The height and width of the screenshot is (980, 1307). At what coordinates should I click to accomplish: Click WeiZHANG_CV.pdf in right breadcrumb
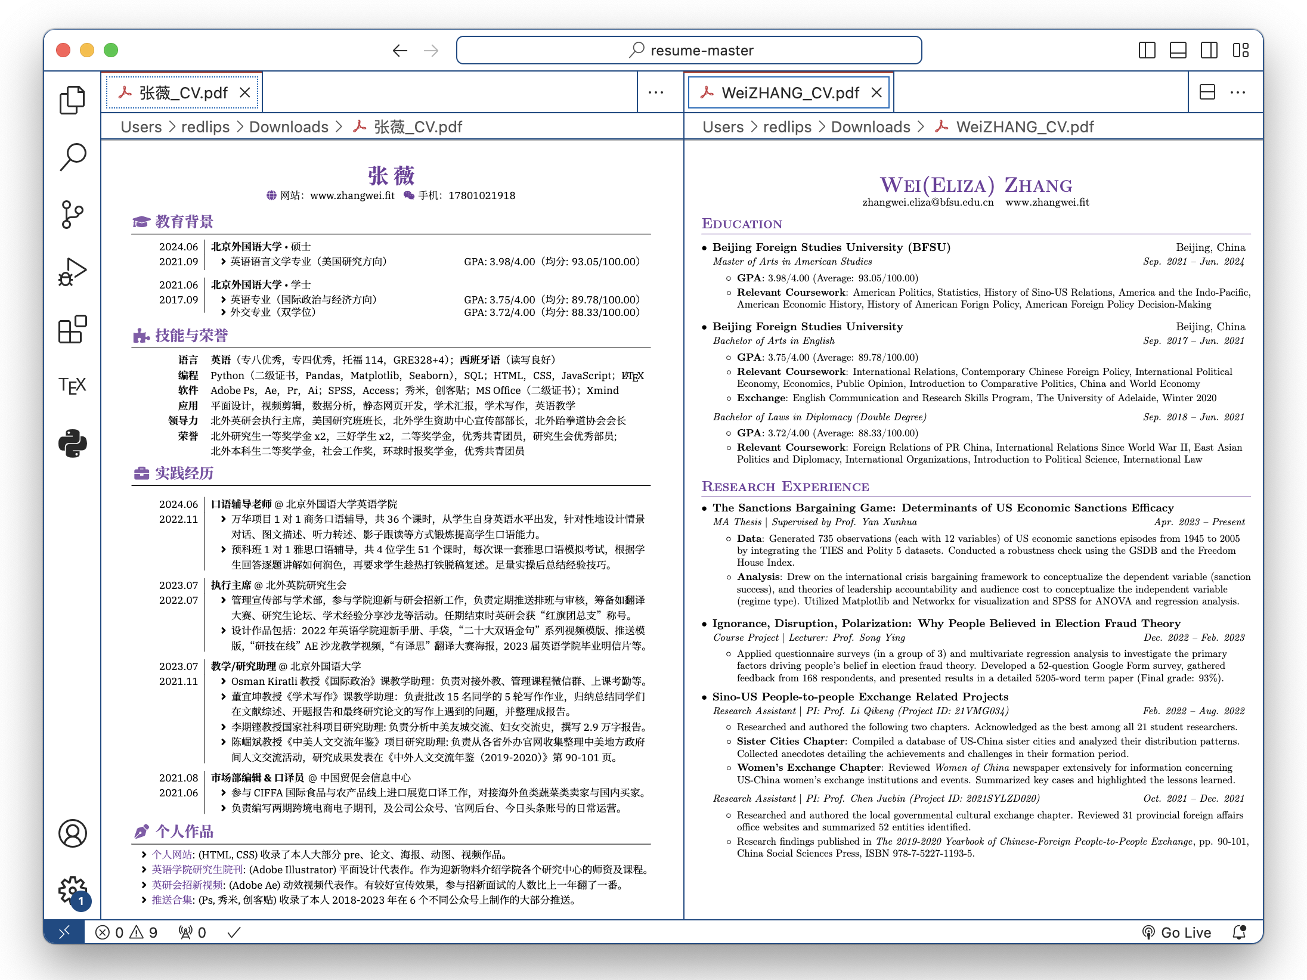pyautogui.click(x=1025, y=127)
